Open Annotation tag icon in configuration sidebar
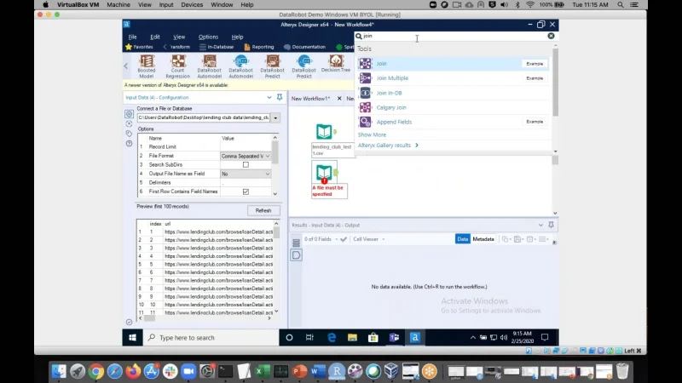Screen dimensions: 682x383 click(x=130, y=134)
